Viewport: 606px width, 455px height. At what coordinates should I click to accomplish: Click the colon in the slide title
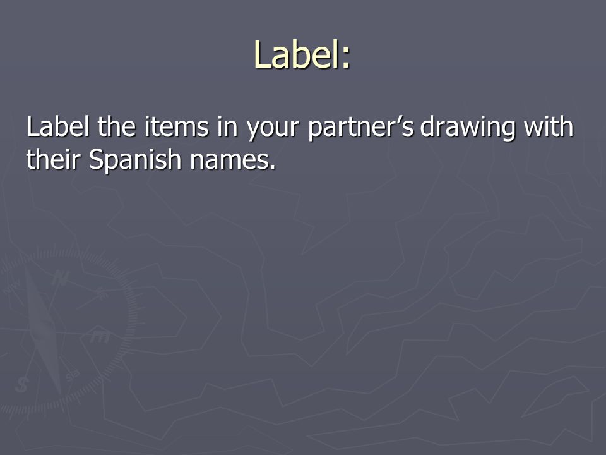(345, 58)
